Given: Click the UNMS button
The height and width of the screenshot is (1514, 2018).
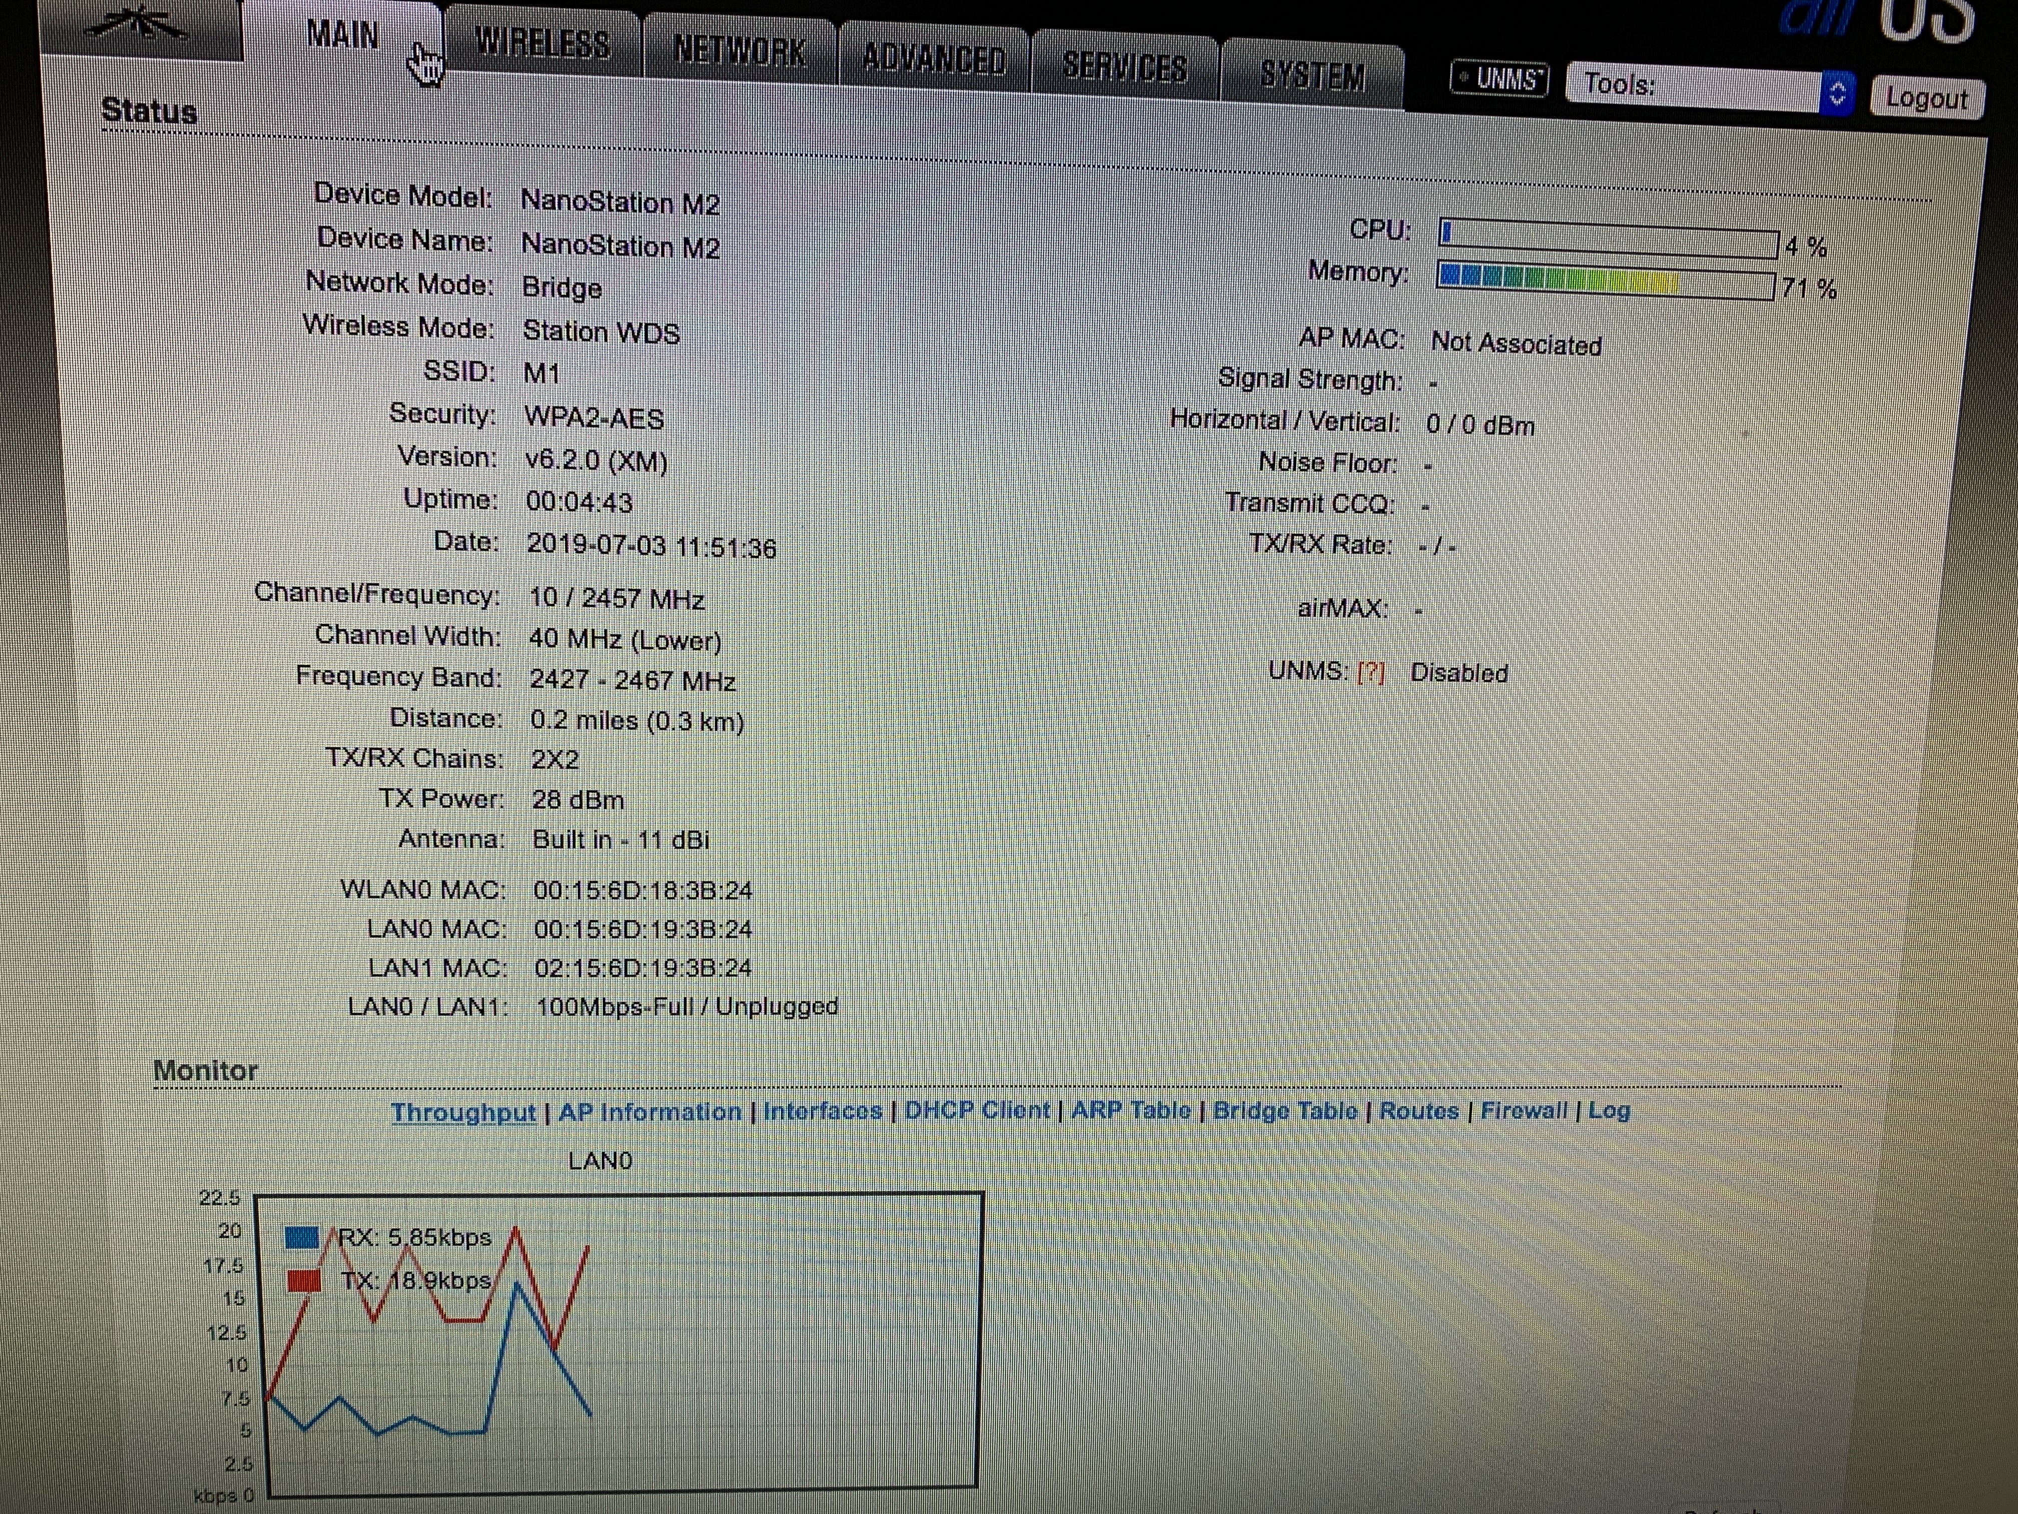Looking at the screenshot, I should click(1500, 80).
